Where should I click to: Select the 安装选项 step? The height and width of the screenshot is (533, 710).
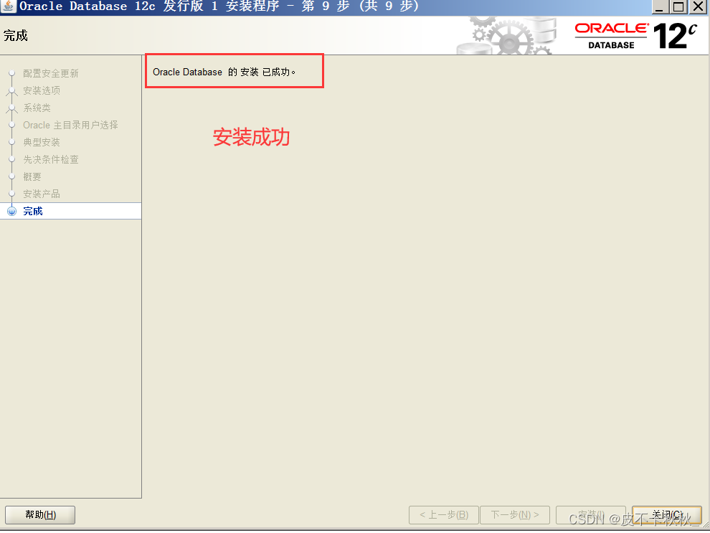point(42,90)
